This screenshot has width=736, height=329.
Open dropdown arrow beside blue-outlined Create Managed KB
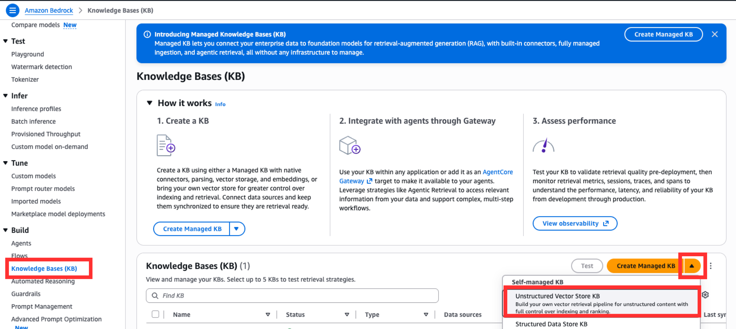[236, 229]
